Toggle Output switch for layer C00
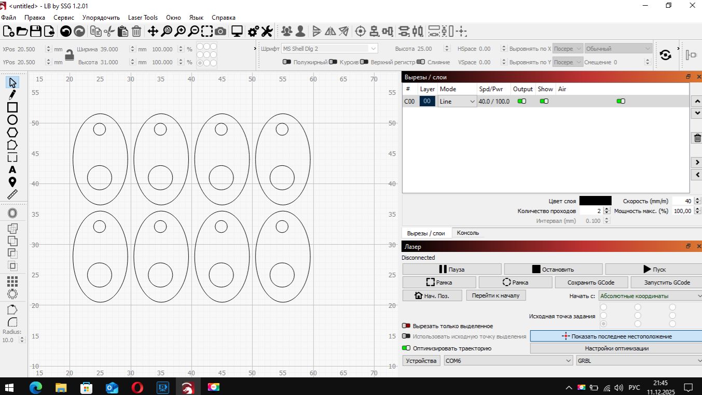 (x=522, y=102)
